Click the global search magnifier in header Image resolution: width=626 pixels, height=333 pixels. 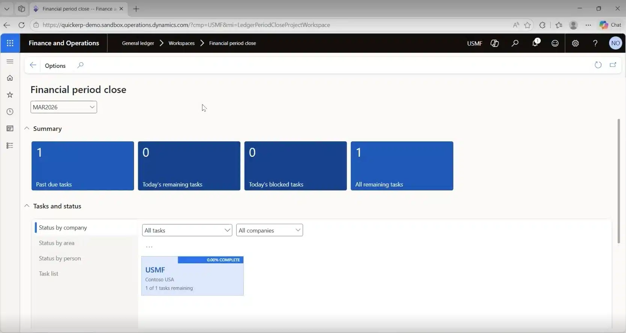click(515, 43)
